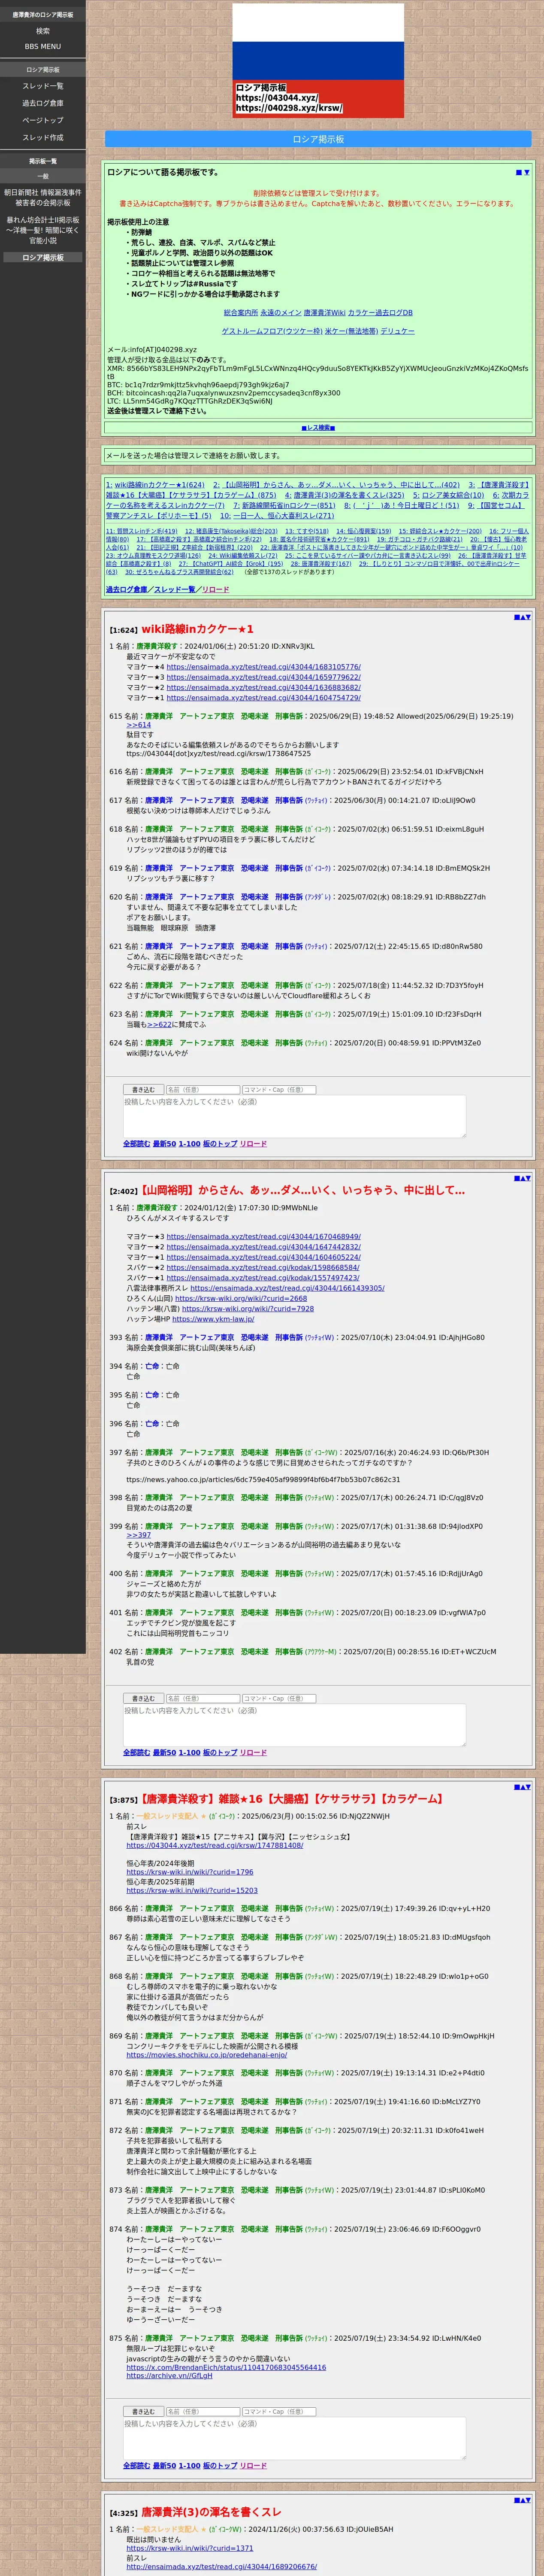Click the ▼ arrow above the 【山岡裕明】 thread
The height and width of the screenshot is (2576, 544).
click(x=528, y=1178)
